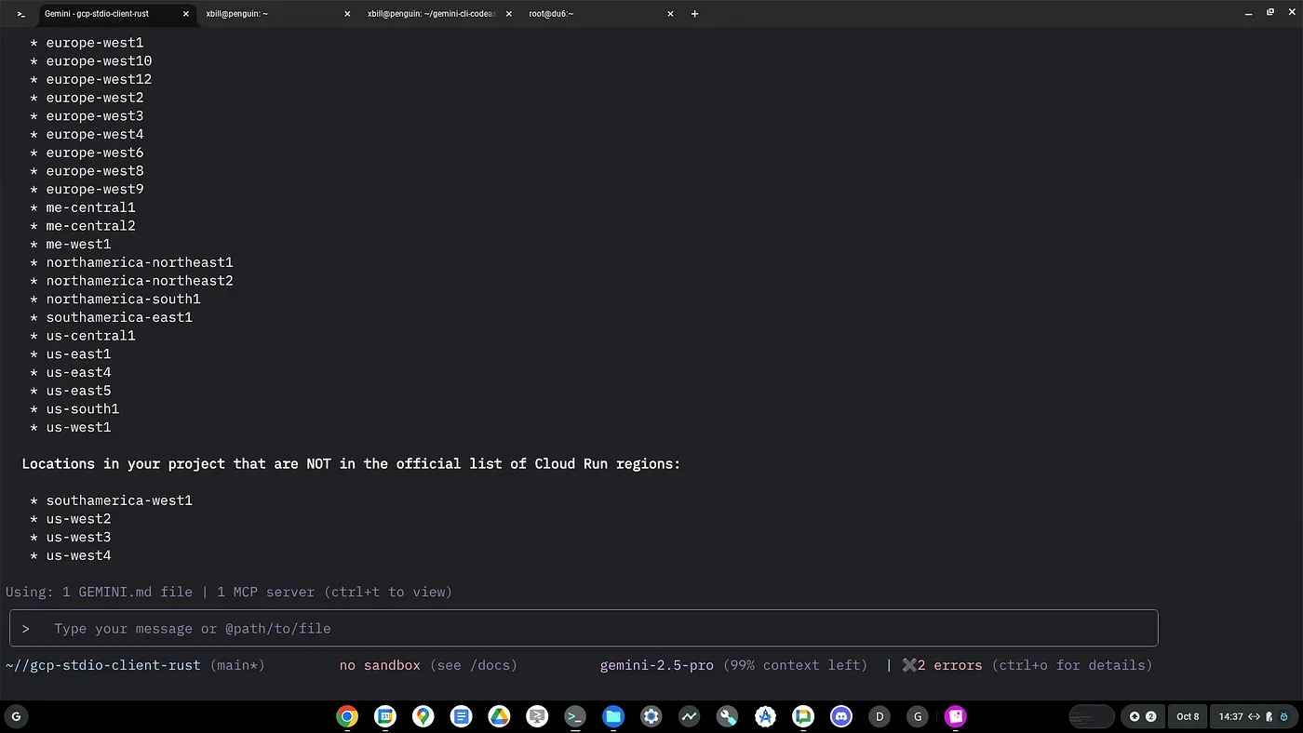This screenshot has height=733, width=1303.
Task: Open the Oct 8 calendar date button
Action: click(x=1188, y=716)
